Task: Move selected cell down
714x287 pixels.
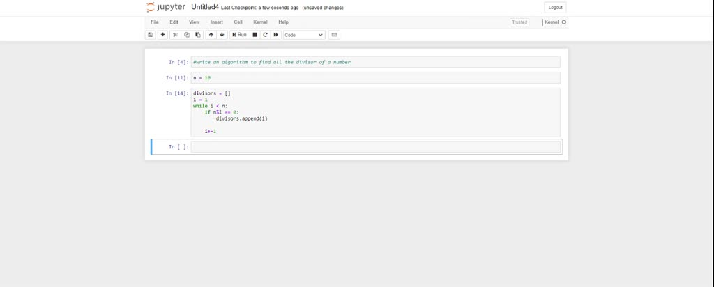Action: pyautogui.click(x=222, y=35)
